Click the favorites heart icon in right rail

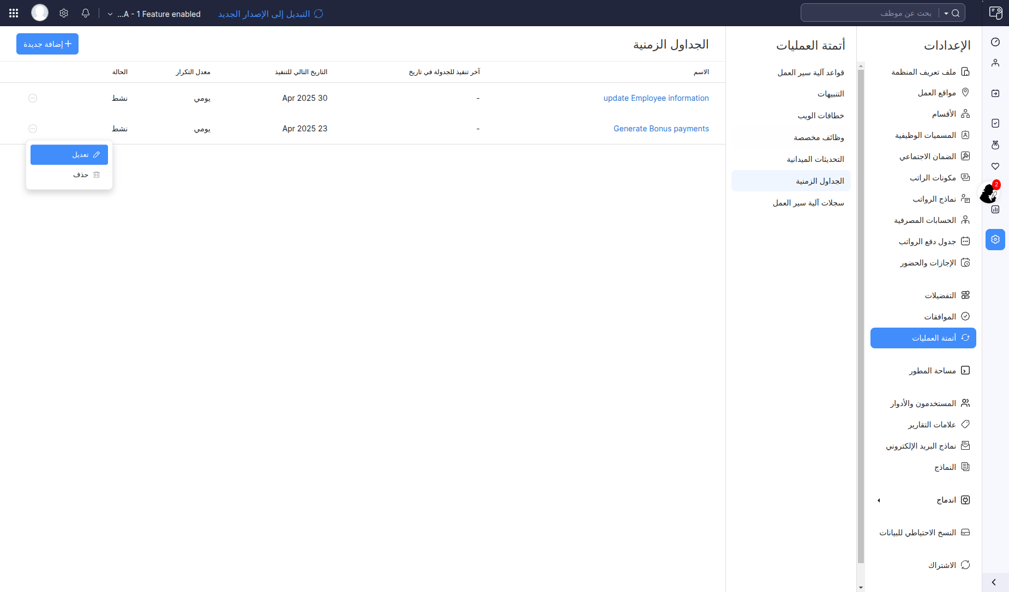tap(995, 166)
